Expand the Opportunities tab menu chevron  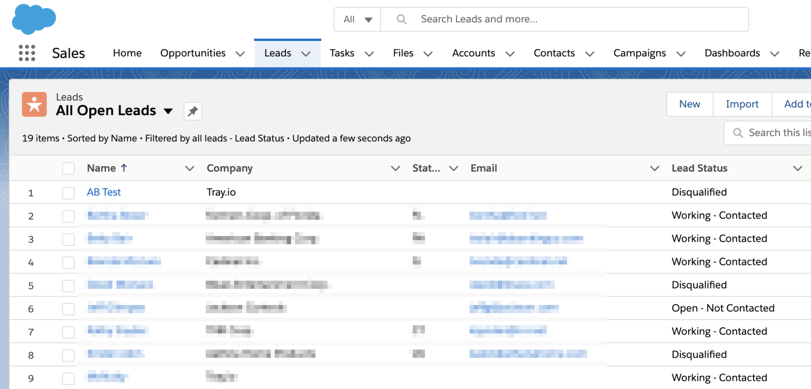(x=240, y=54)
